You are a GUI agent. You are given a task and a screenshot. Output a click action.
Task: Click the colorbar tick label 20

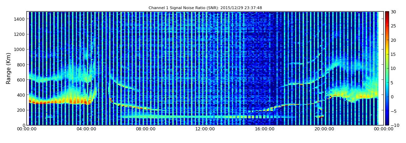coord(394,40)
